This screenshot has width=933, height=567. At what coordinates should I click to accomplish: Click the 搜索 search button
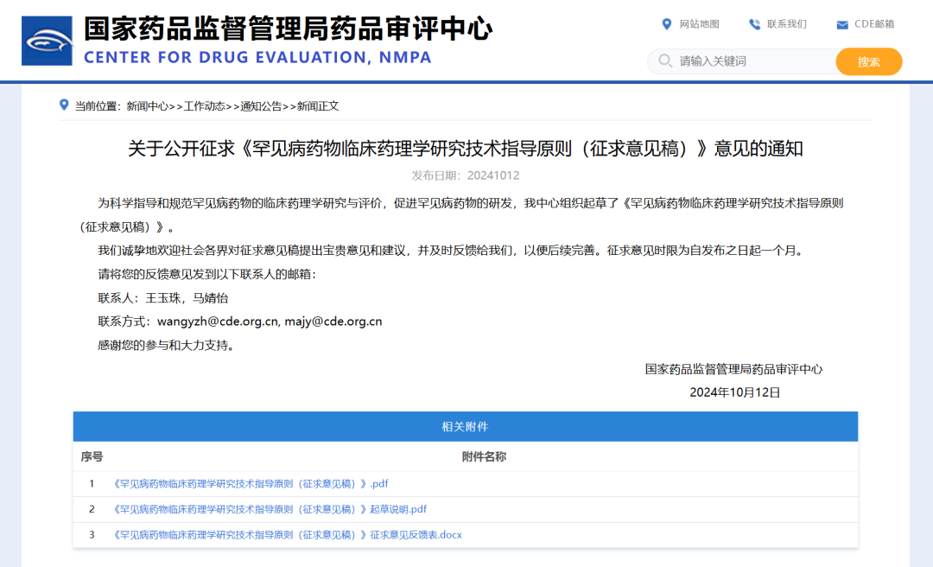coord(868,61)
